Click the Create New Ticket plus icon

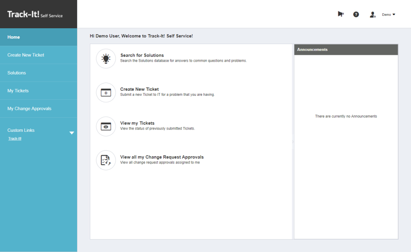click(106, 92)
